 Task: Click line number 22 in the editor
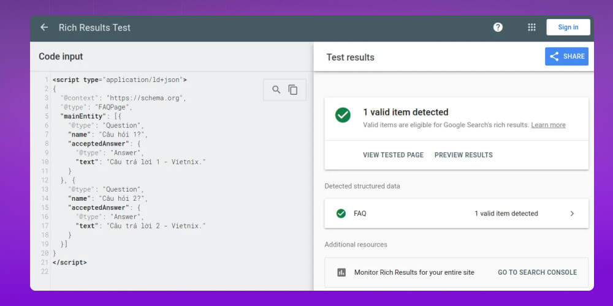click(45, 271)
